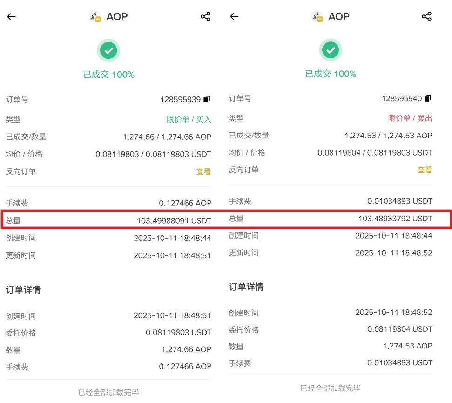Tap 订单详情 heading on right screen
This screenshot has width=452, height=403.
pos(246,287)
